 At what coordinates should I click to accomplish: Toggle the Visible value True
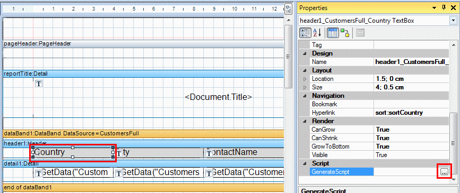411,155
